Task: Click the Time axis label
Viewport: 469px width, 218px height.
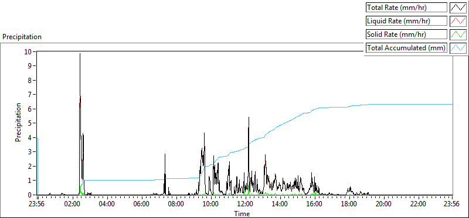Action: (x=242, y=213)
